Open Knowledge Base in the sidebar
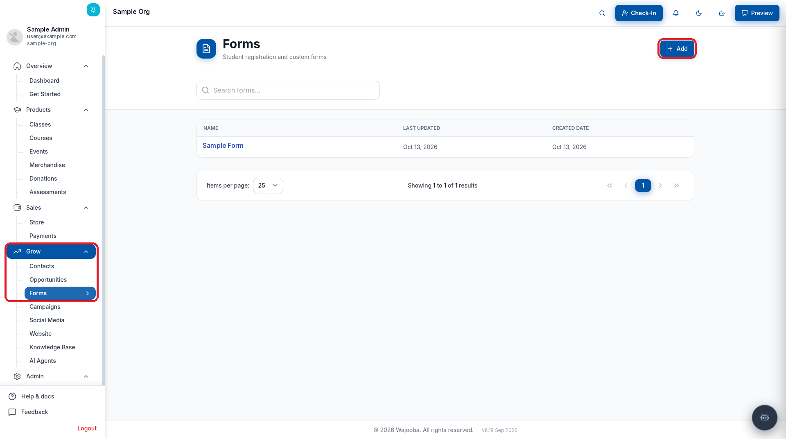Image resolution: width=786 pixels, height=439 pixels. click(x=52, y=347)
